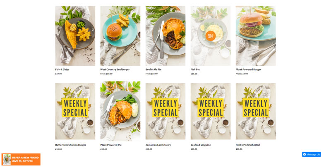
Task: Click the Seafood Linguine title link
Action: click(201, 145)
